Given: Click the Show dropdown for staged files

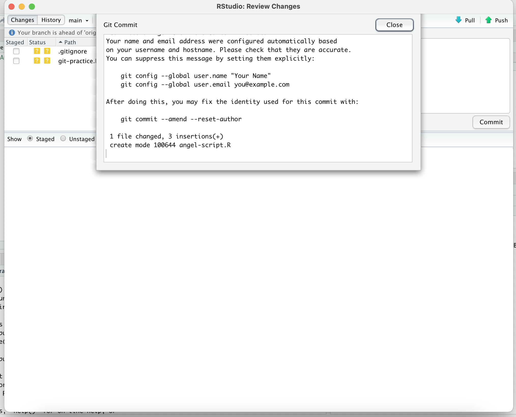Looking at the screenshot, I should 29,138.
